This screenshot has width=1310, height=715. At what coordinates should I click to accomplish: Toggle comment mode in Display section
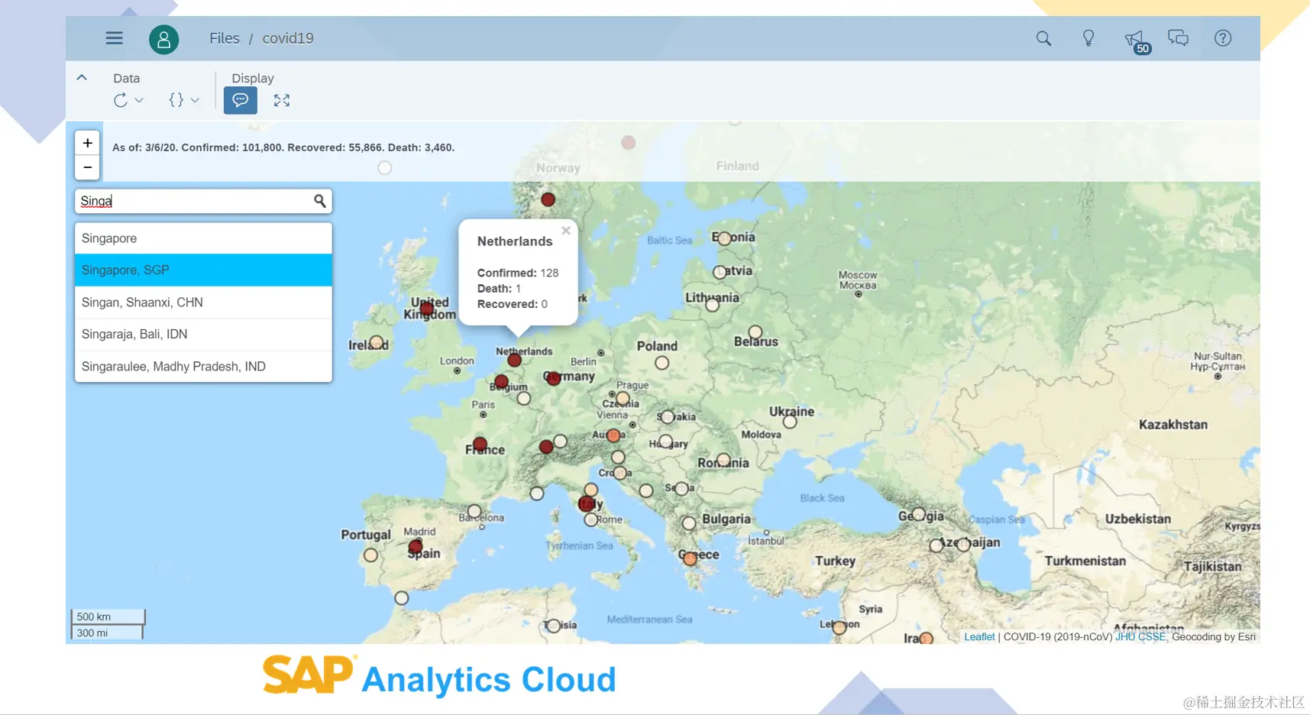coord(240,100)
